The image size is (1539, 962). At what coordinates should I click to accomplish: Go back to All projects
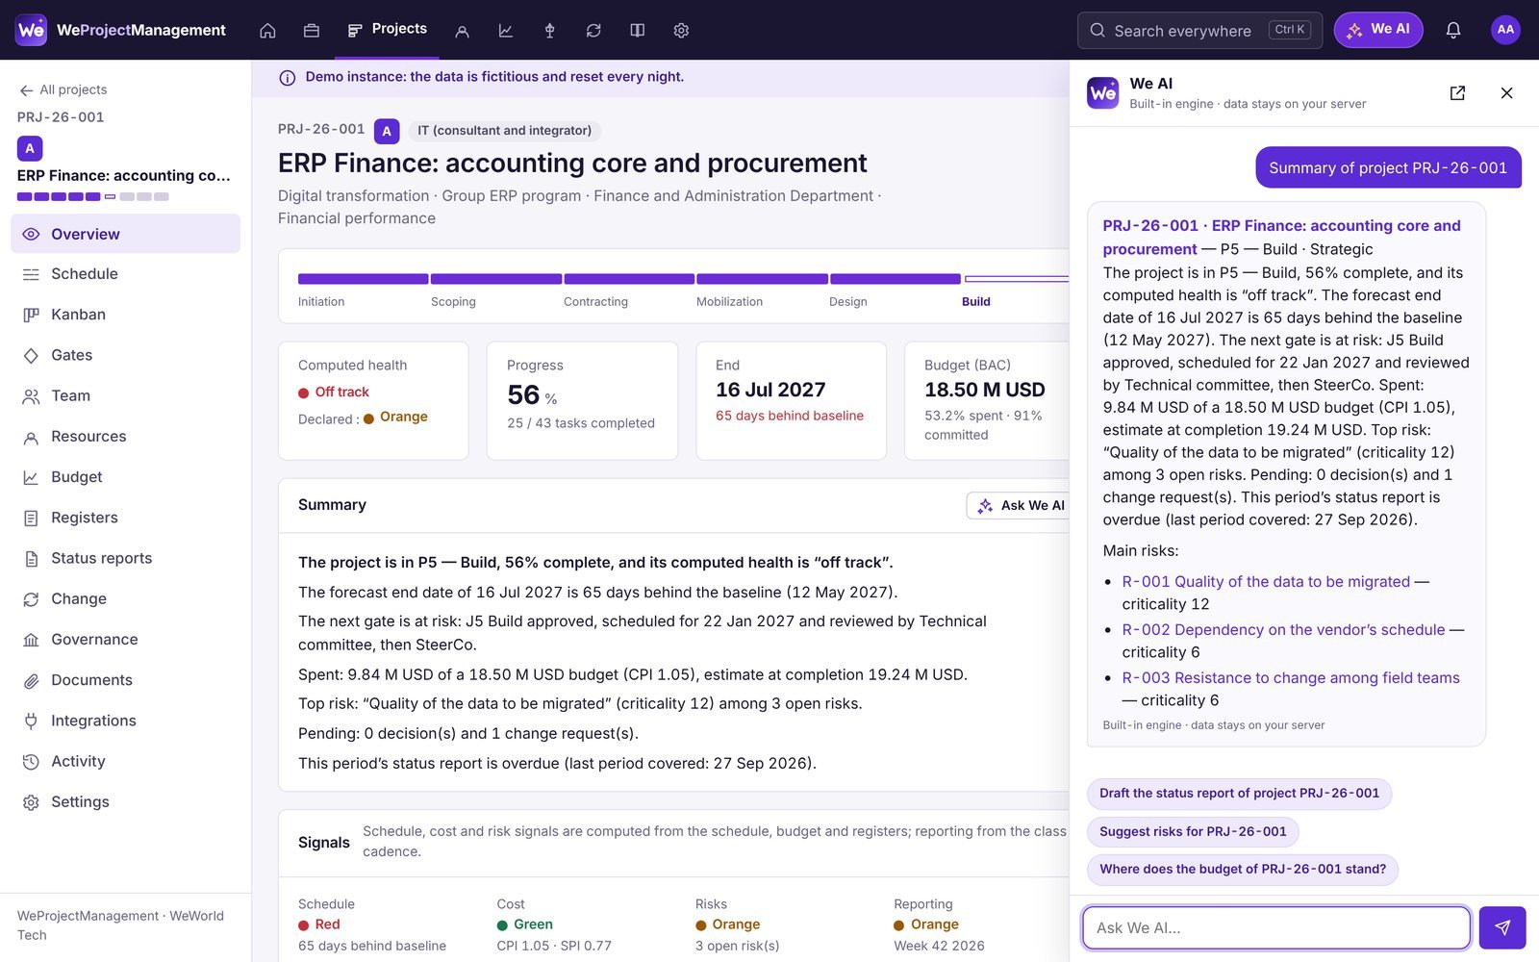[x=63, y=89]
